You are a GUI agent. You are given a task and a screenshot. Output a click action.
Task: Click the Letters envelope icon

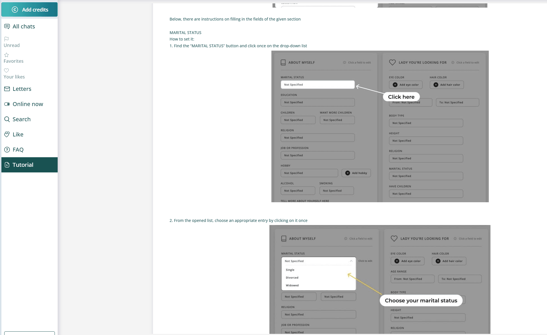(x=7, y=89)
